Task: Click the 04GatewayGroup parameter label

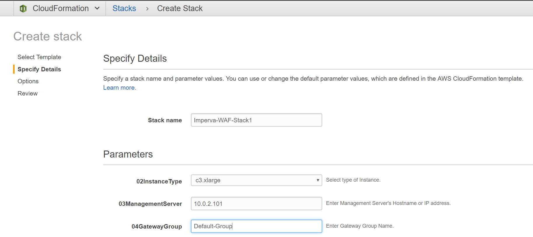Action: 156,227
